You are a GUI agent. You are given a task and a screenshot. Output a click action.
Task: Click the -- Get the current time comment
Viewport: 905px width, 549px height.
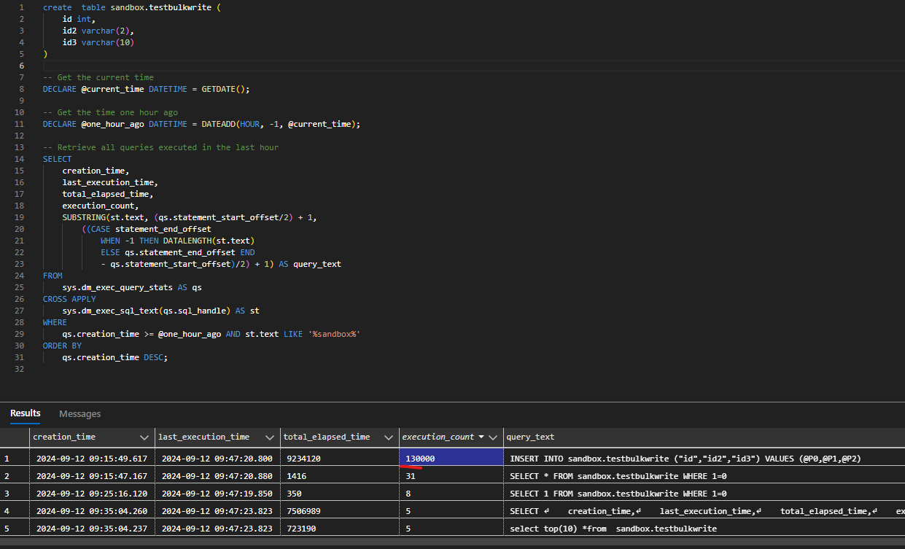[98, 77]
